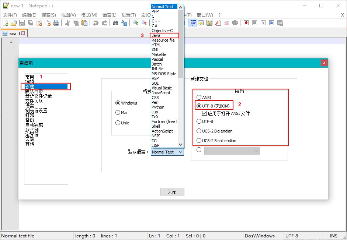Click the Zoom In magnifier icon

[x=135, y=23]
